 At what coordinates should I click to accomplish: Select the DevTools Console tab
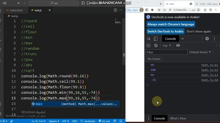170,39
